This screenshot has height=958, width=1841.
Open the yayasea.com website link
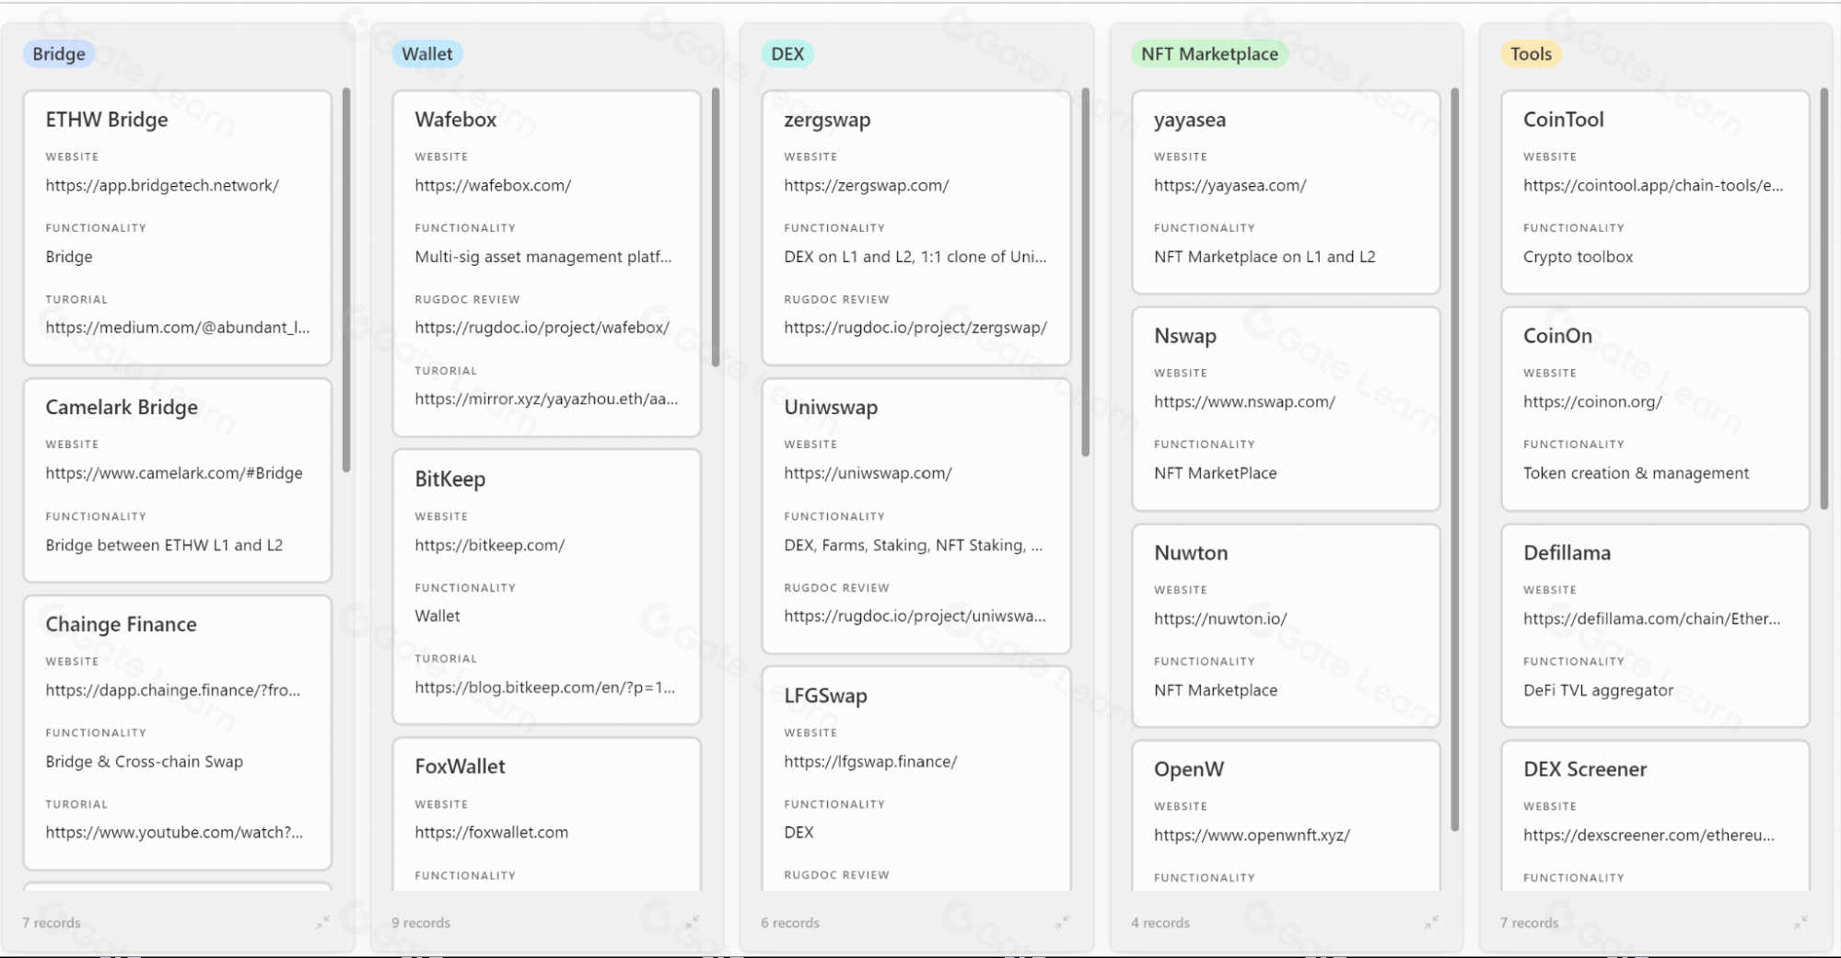click(1230, 185)
